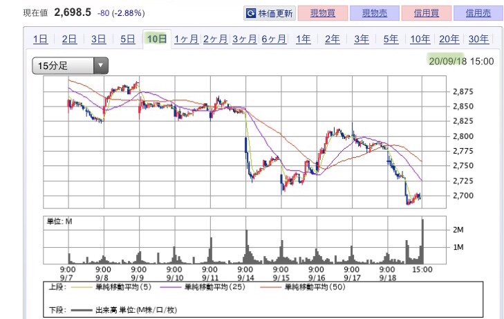
Task: Click the 現物売 button
Action: coord(375,13)
